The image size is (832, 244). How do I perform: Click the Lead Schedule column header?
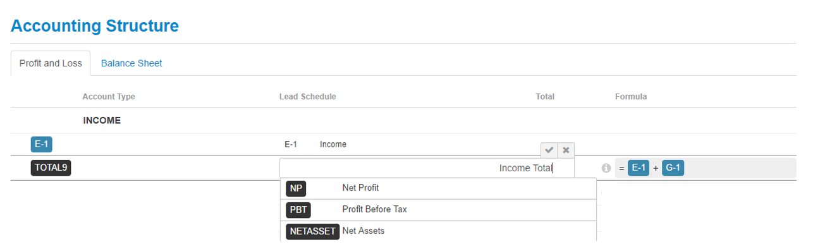308,97
